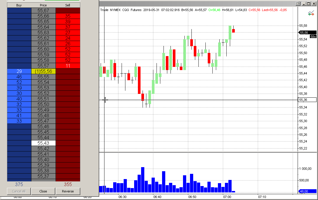Click sell quantity 26 at price 55,61
Image resolution: width=318 pixels, height=200 pixels.
(68, 44)
